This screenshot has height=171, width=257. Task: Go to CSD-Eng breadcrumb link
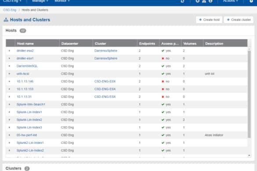point(10,10)
